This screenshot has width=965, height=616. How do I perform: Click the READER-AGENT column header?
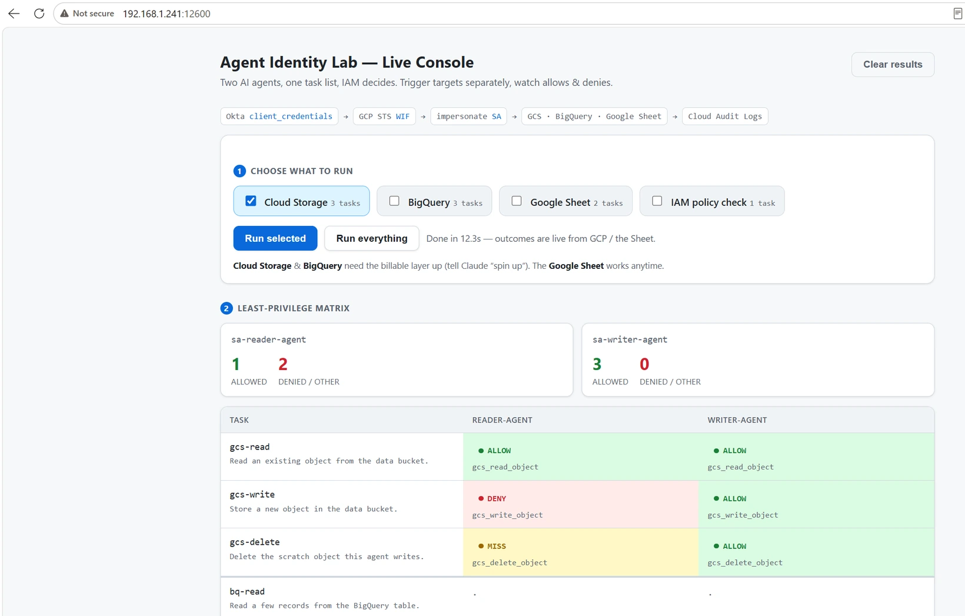pos(502,420)
